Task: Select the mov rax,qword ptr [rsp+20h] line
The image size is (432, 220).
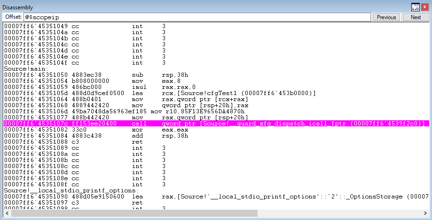Action: click(x=126, y=117)
